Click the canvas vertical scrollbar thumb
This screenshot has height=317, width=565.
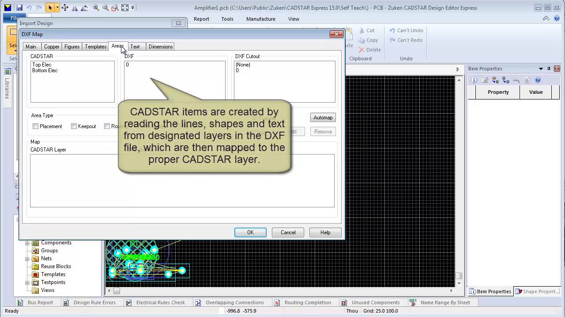[x=459, y=276]
